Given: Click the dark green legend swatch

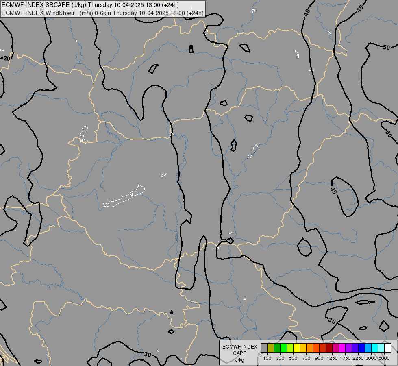Looking at the screenshot, I should (x=277, y=348).
